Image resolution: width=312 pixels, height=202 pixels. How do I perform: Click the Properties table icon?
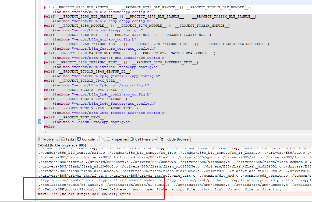pyautogui.click(x=108, y=139)
